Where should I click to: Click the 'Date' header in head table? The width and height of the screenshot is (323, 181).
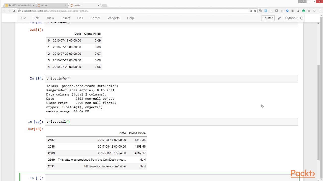78,34
